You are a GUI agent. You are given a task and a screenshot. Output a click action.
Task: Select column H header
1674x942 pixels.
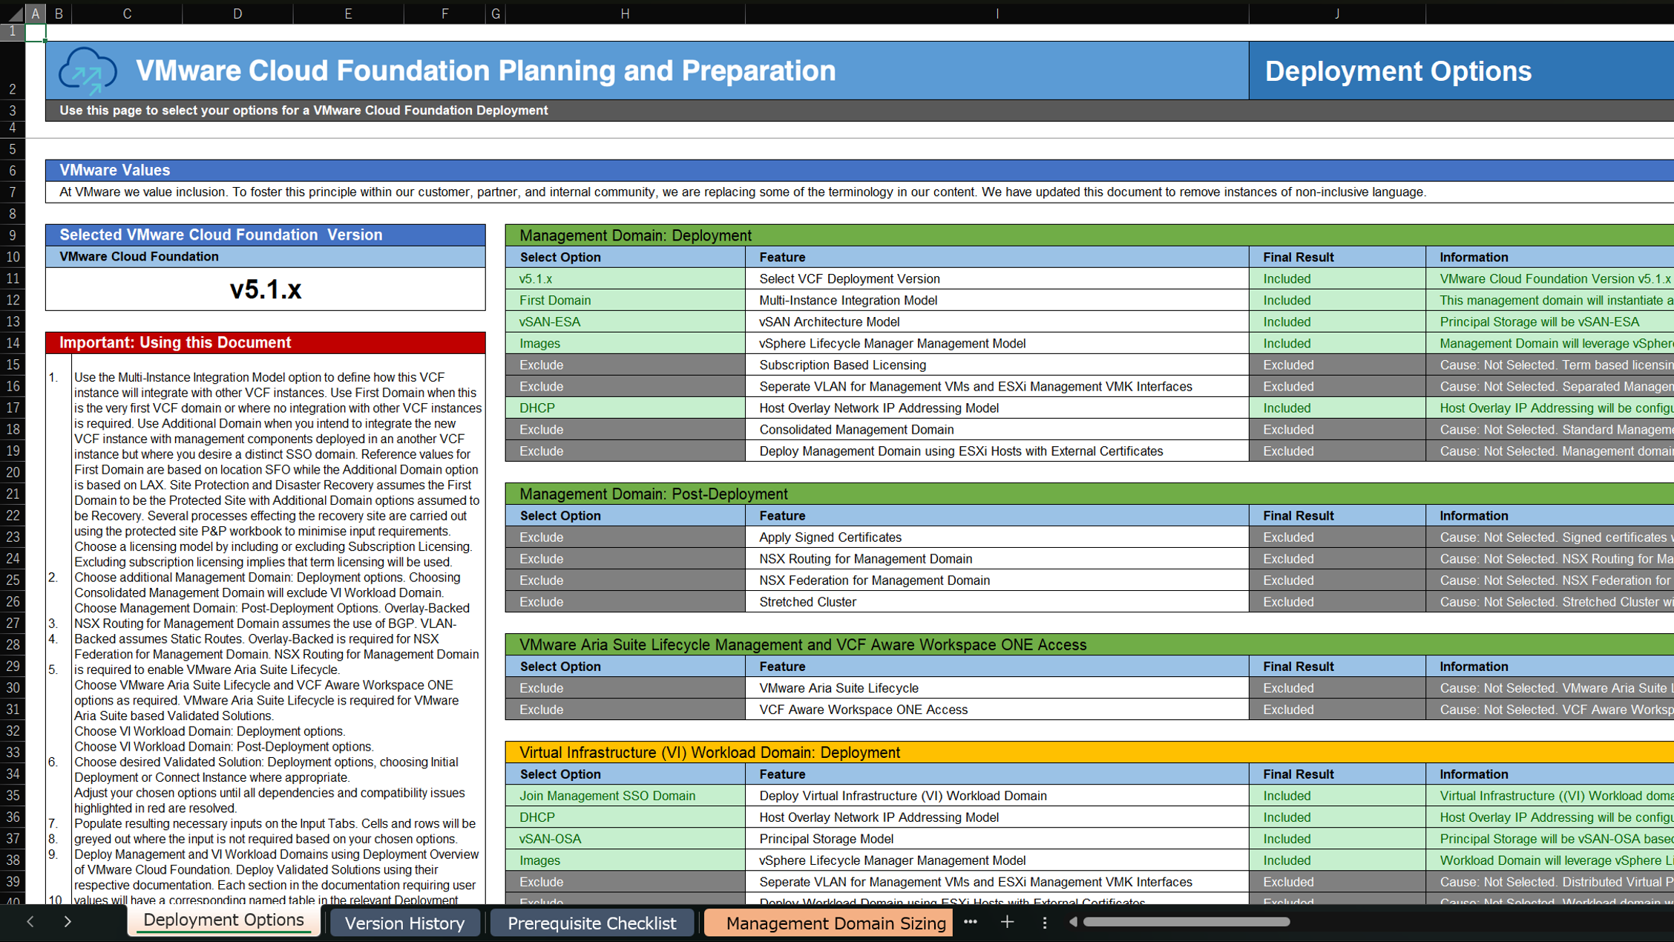(625, 13)
